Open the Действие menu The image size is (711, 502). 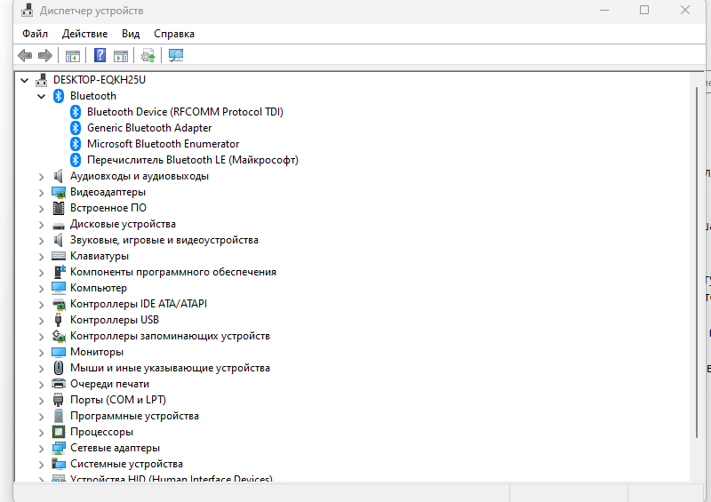(84, 34)
